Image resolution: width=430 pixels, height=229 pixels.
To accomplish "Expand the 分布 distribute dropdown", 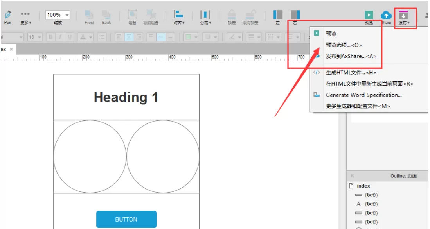I will (x=205, y=17).
